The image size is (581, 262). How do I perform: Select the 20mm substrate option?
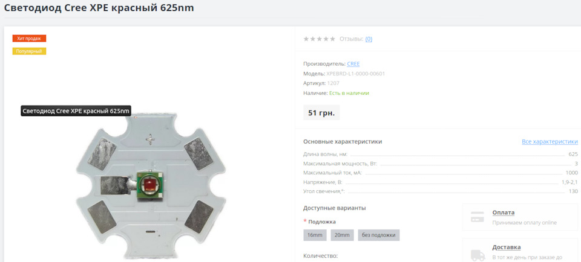coord(343,235)
